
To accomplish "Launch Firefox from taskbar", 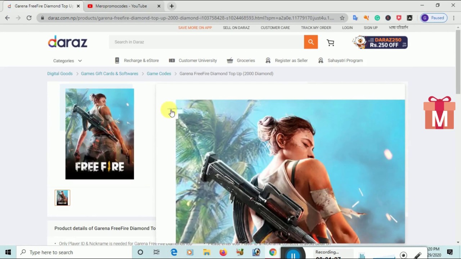I will point(223,252).
